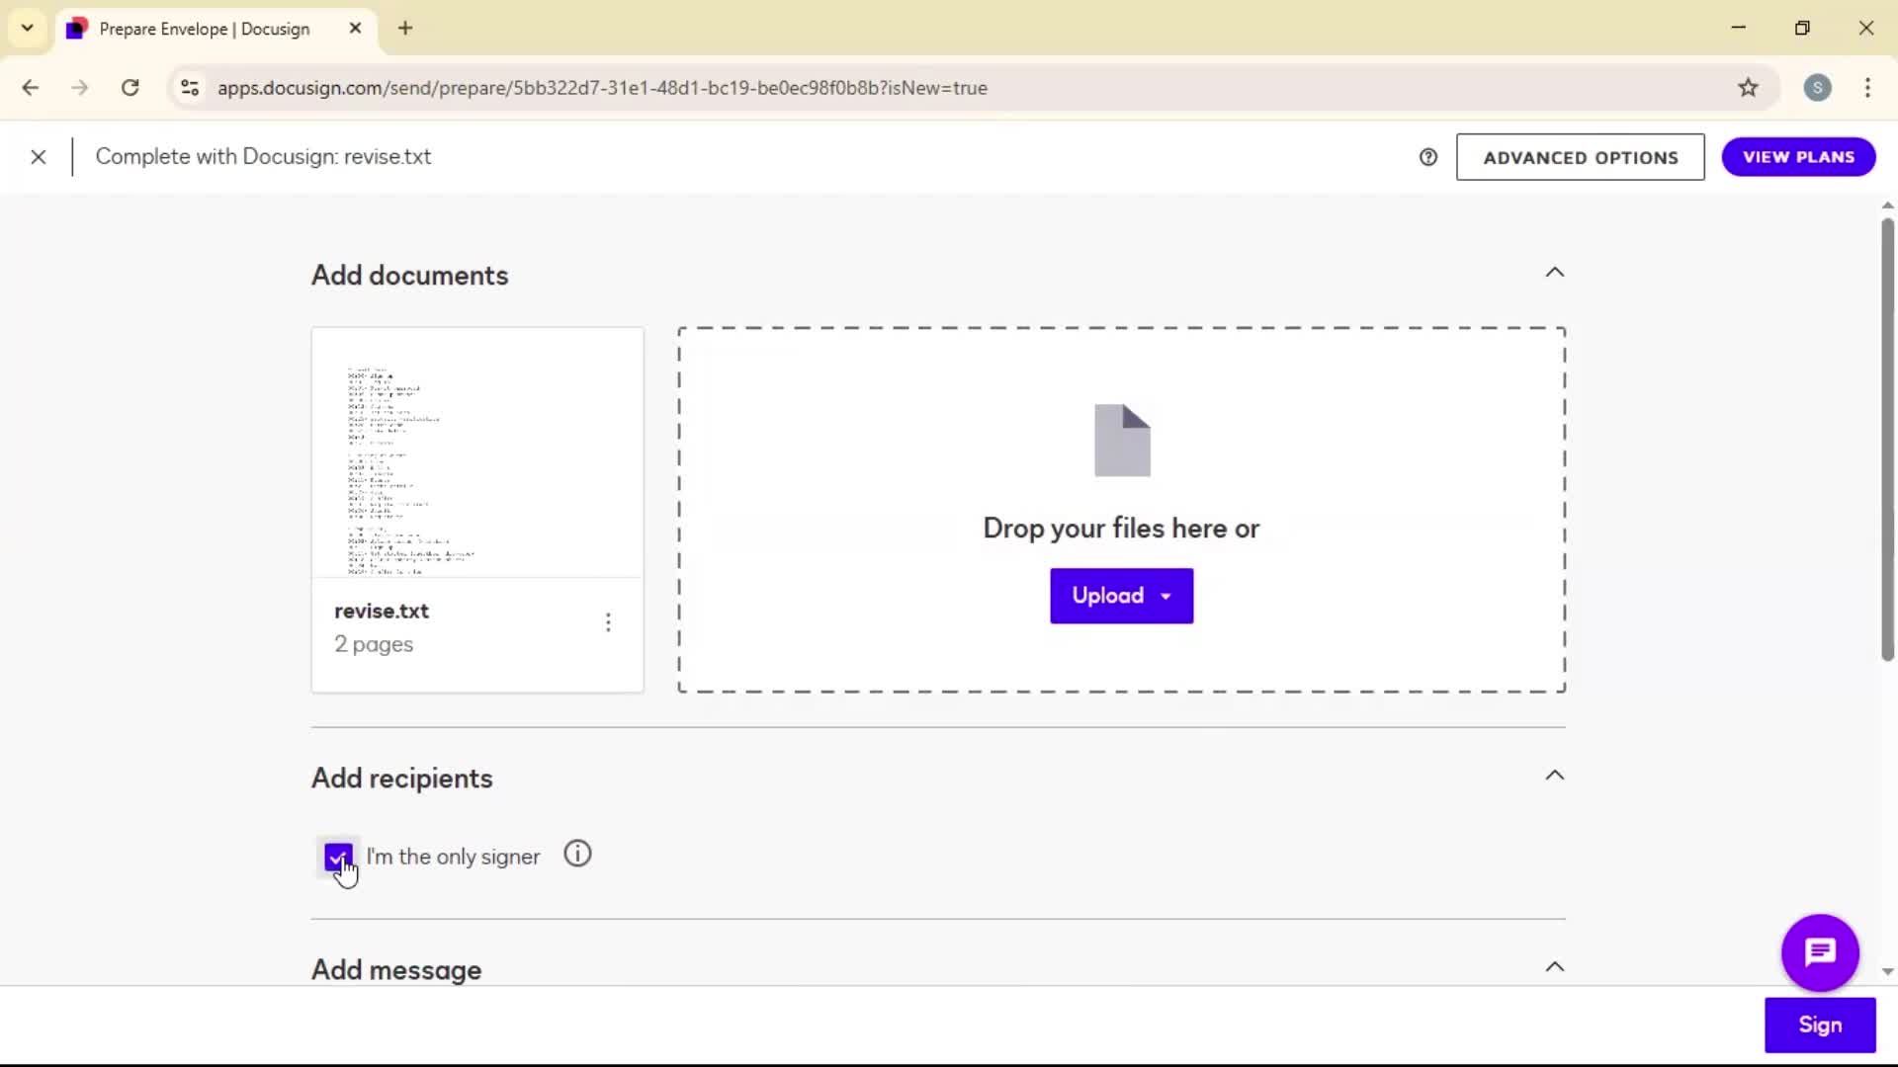This screenshot has height=1067, width=1898.
Task: Click the site information icon in the address bar
Action: coord(190,88)
